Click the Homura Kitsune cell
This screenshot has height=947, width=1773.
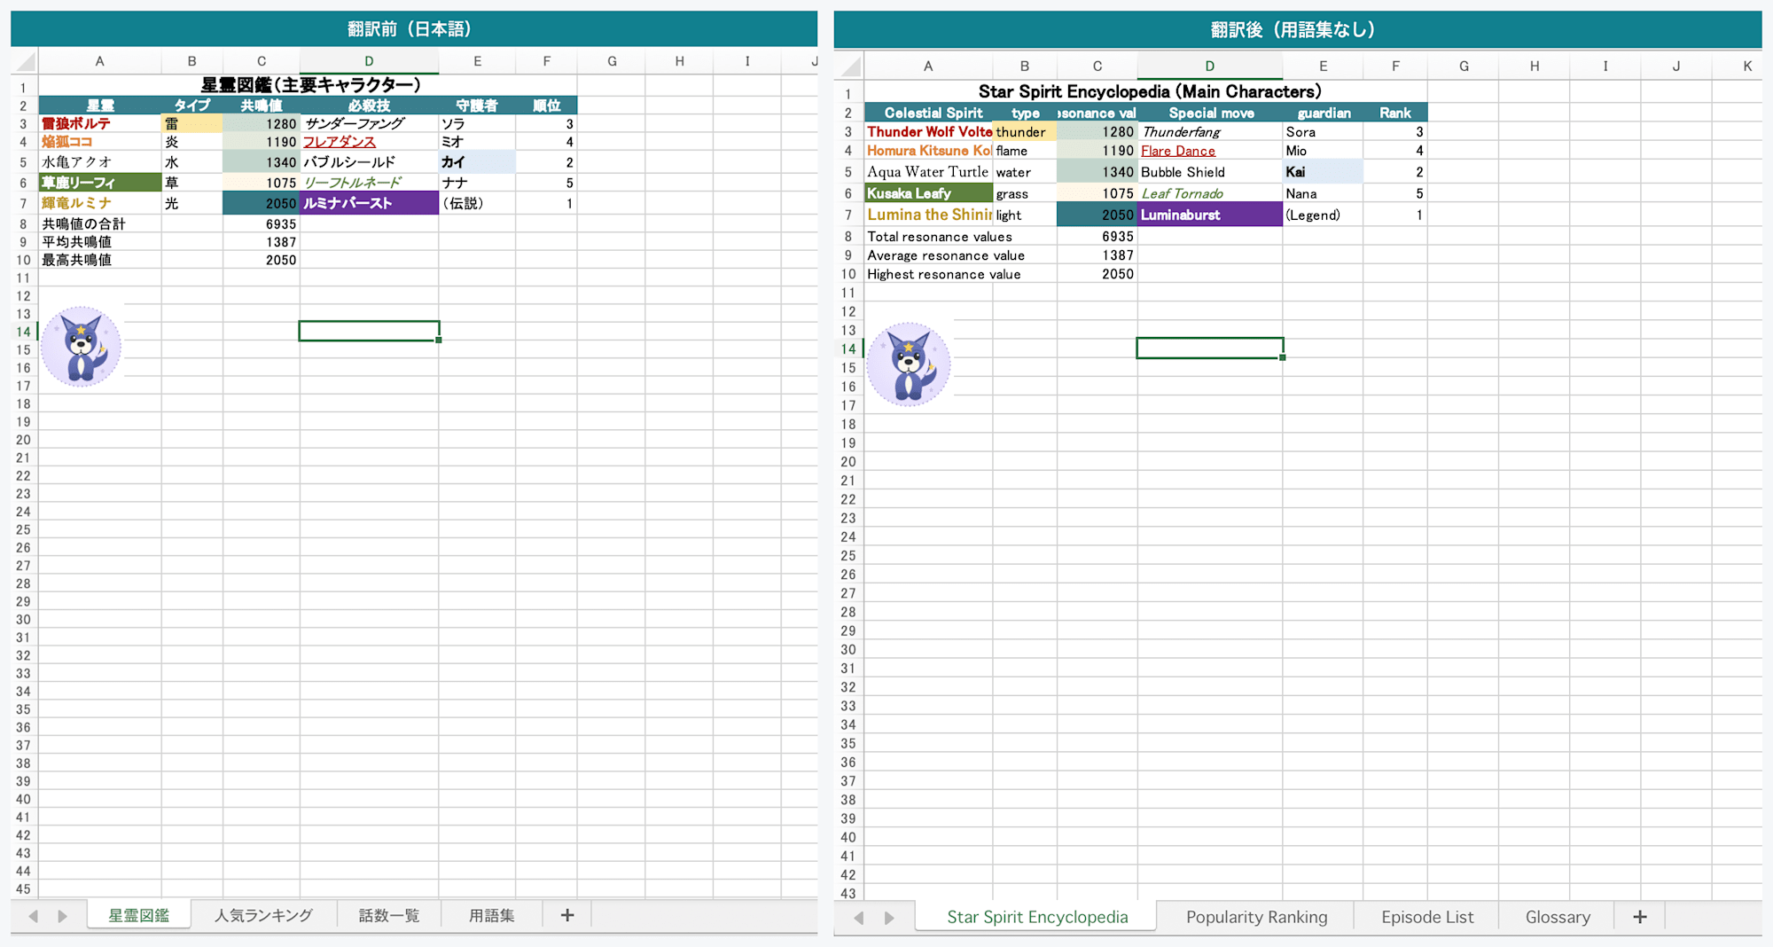click(928, 151)
